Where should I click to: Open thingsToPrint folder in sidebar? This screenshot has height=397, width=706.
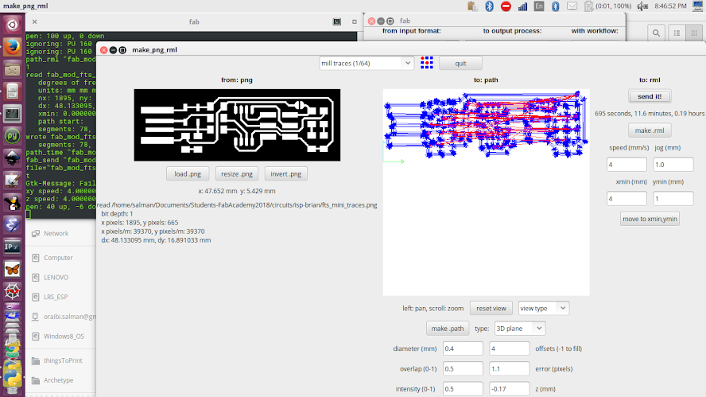63,360
